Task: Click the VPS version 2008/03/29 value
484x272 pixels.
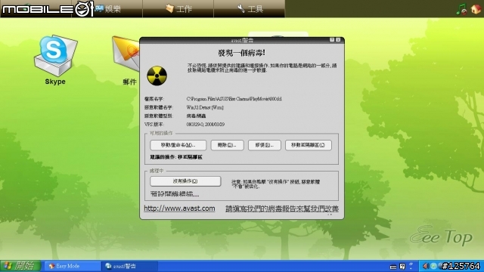Action: click(205, 124)
